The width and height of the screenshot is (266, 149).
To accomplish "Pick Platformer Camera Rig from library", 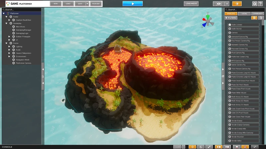I will (x=243, y=57).
